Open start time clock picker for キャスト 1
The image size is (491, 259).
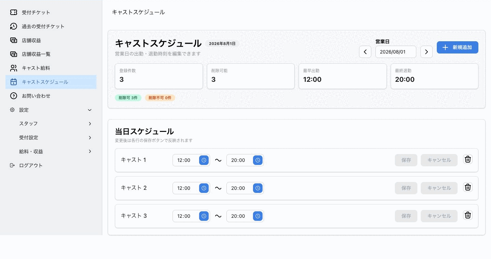coord(204,160)
